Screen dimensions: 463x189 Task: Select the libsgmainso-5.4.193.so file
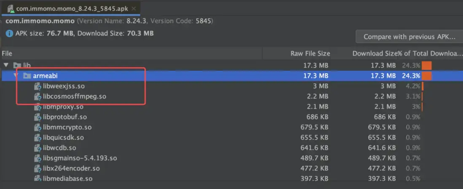(80, 158)
